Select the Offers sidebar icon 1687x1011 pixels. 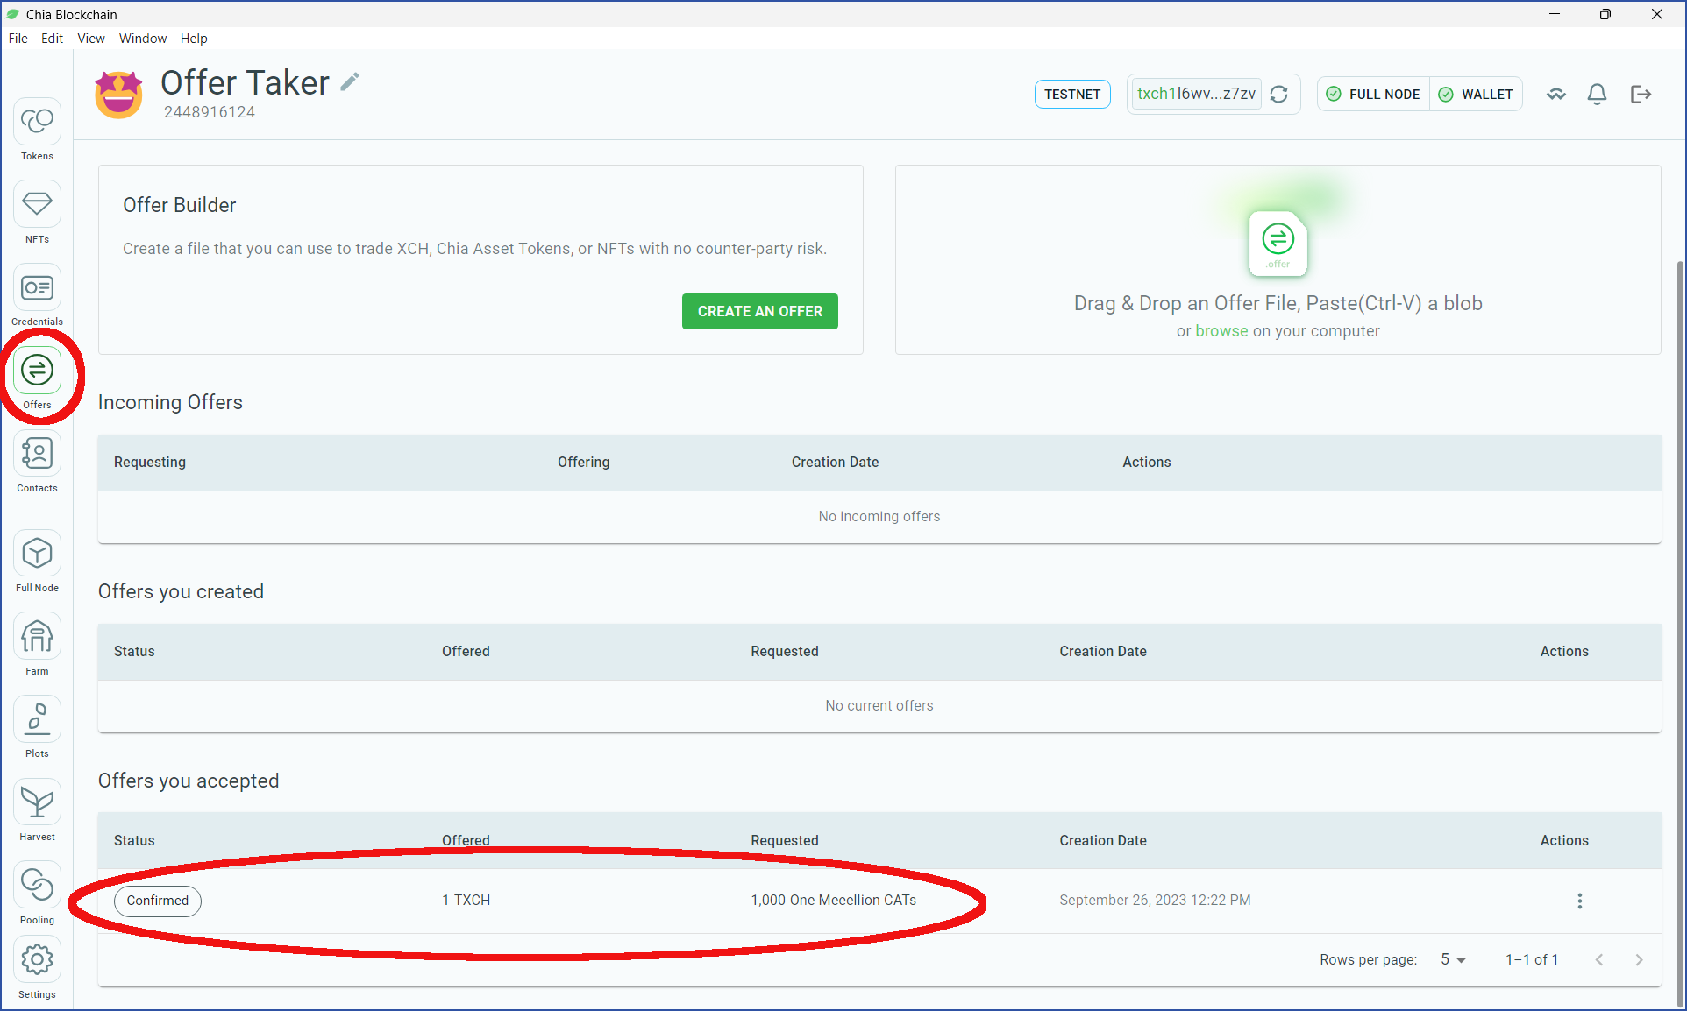point(37,371)
